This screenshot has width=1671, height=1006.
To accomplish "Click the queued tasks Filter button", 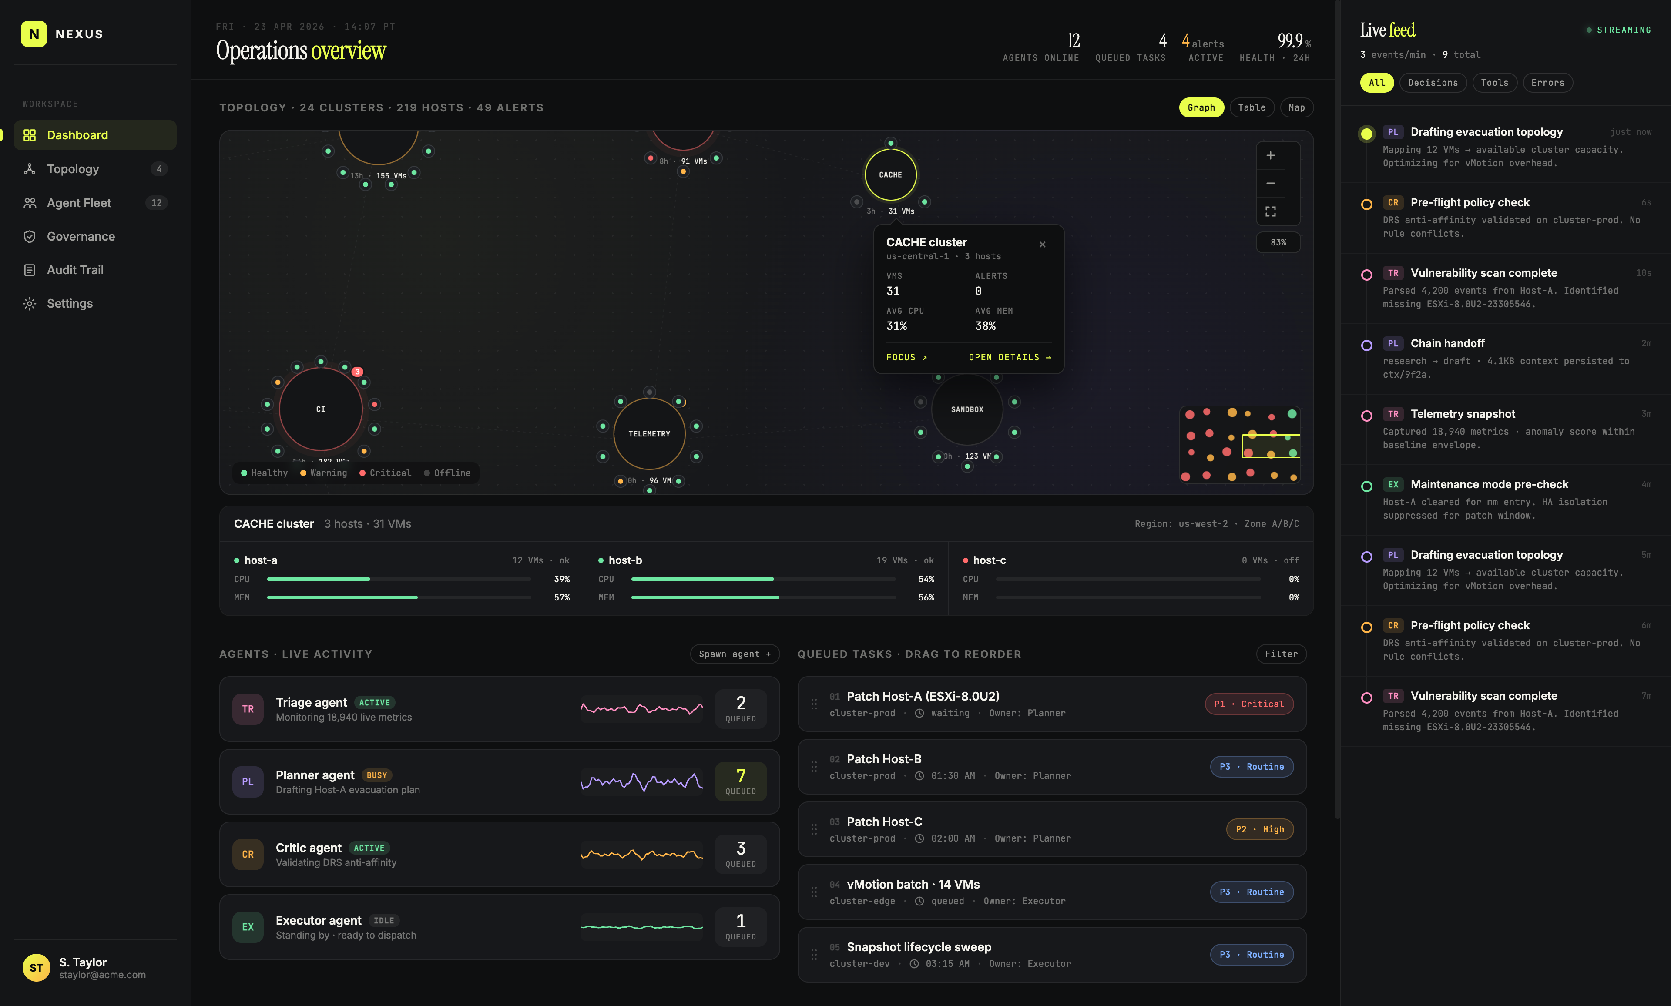I will point(1281,654).
